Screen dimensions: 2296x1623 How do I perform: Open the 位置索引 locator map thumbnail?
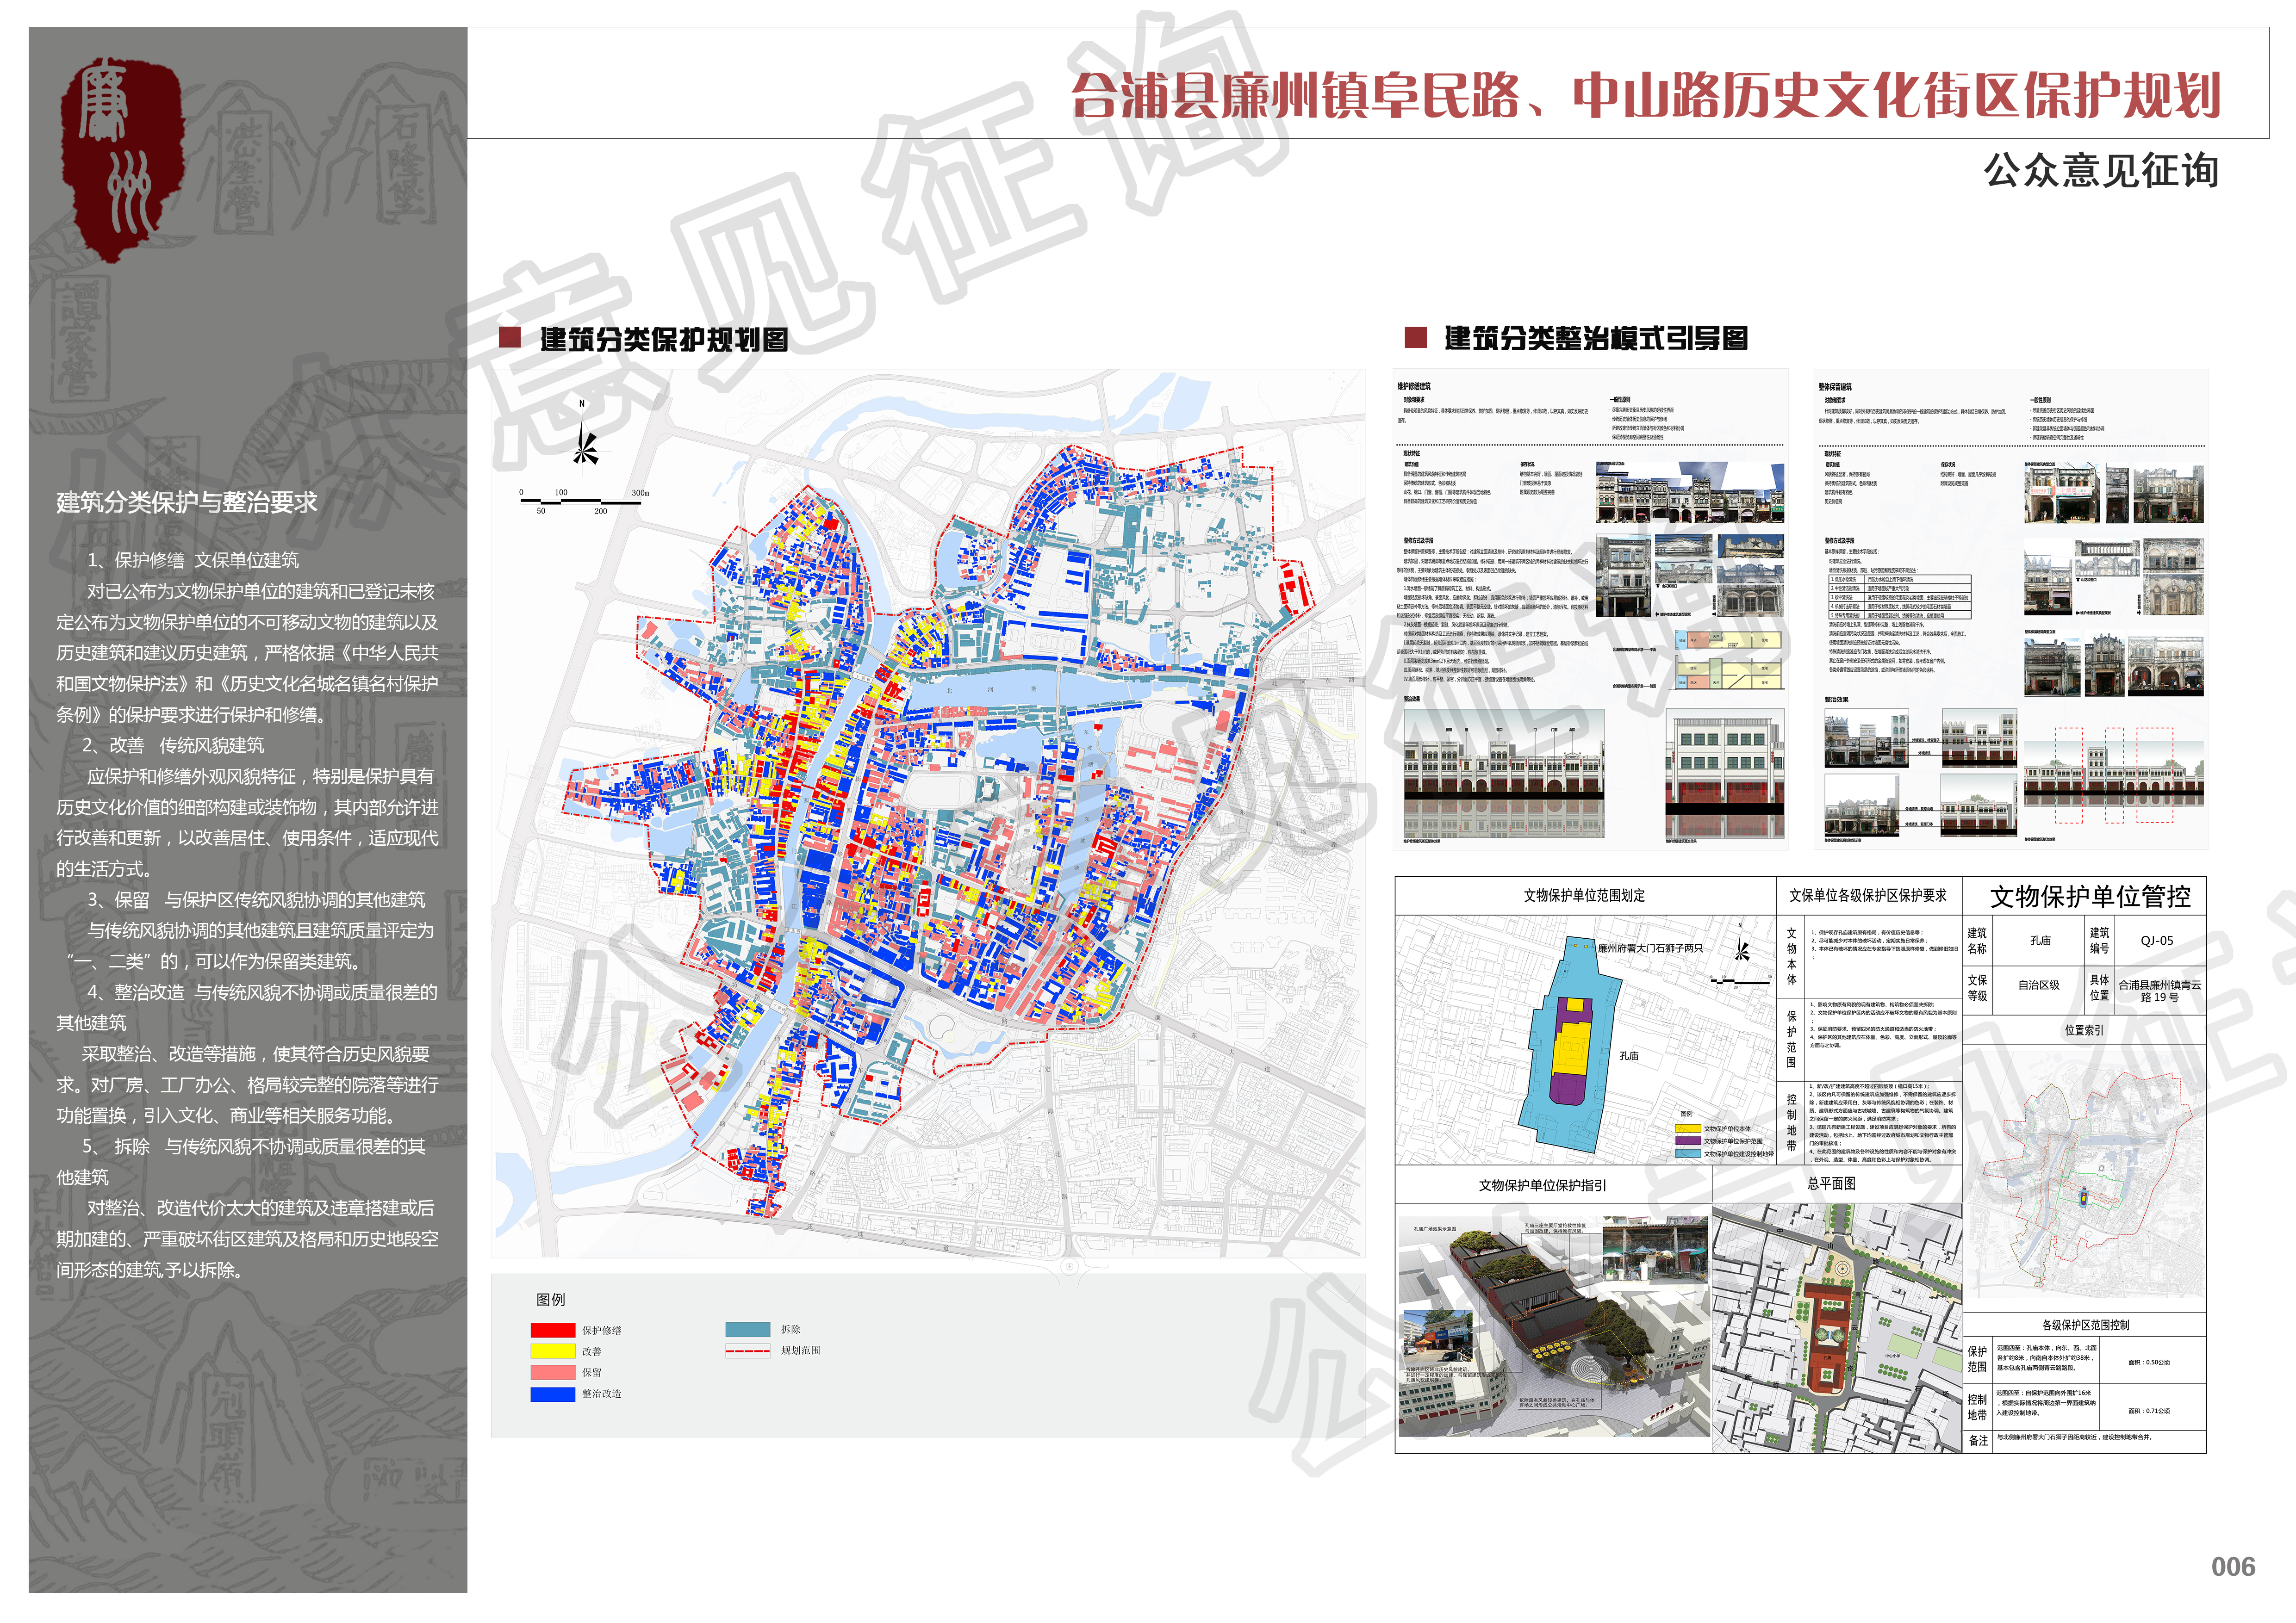click(2084, 1174)
